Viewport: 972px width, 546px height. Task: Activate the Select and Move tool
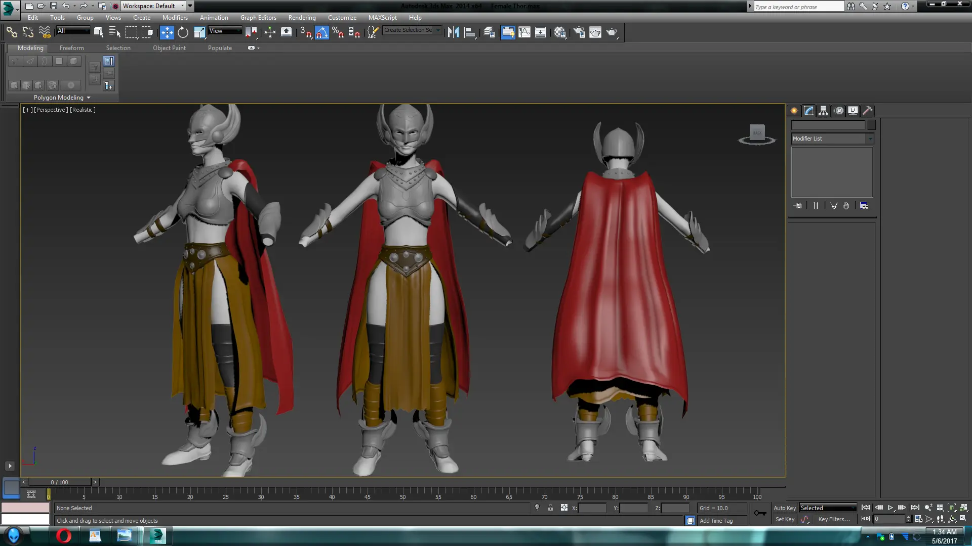pos(167,32)
